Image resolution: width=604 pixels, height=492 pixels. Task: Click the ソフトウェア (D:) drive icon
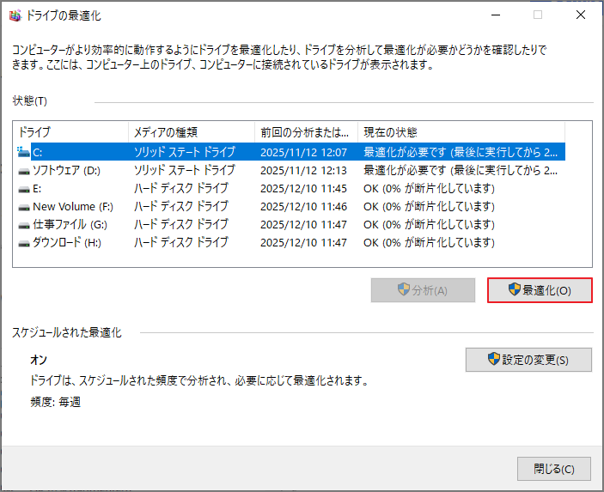tap(24, 171)
